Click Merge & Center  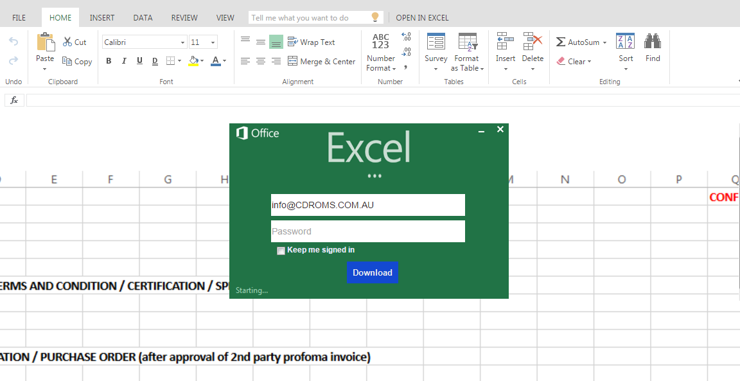click(x=321, y=62)
